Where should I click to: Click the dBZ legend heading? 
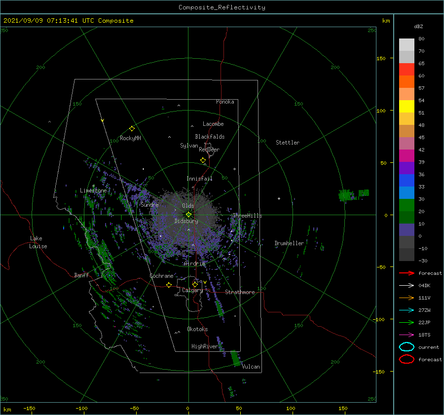pyautogui.click(x=418, y=27)
